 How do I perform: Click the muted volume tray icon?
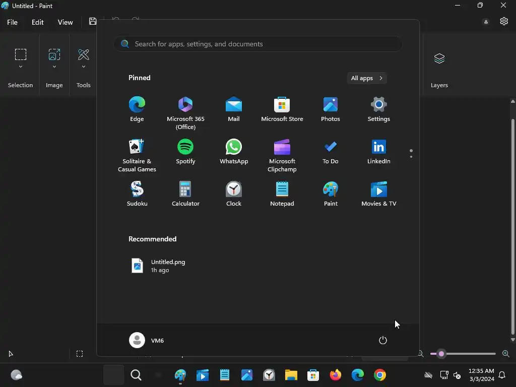[x=457, y=375]
